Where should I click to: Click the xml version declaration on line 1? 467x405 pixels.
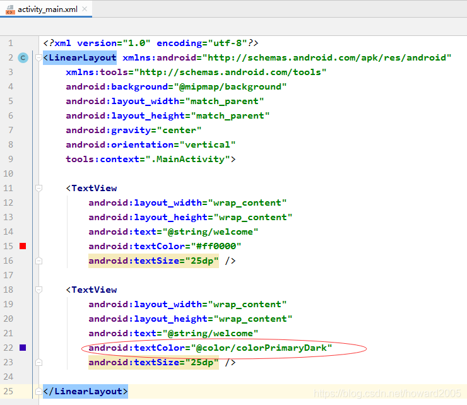click(150, 43)
